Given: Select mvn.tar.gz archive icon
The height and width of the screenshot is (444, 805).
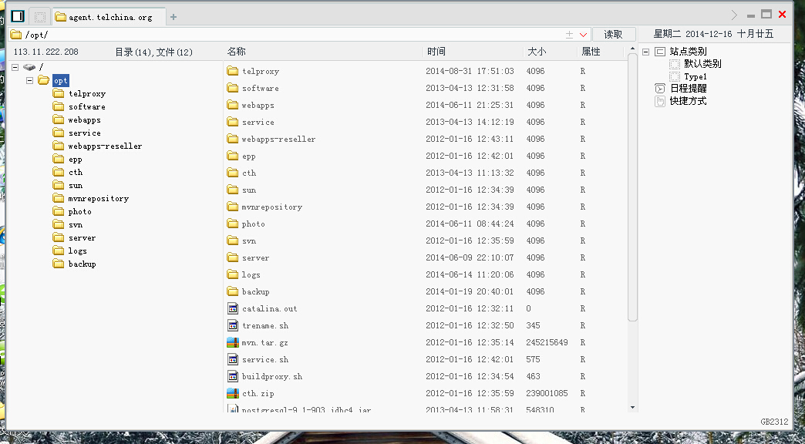Looking at the screenshot, I should pos(233,342).
